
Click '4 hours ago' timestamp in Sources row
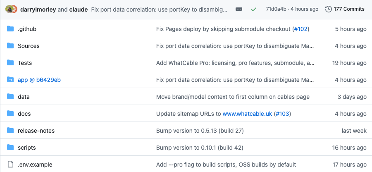pyautogui.click(x=351, y=46)
